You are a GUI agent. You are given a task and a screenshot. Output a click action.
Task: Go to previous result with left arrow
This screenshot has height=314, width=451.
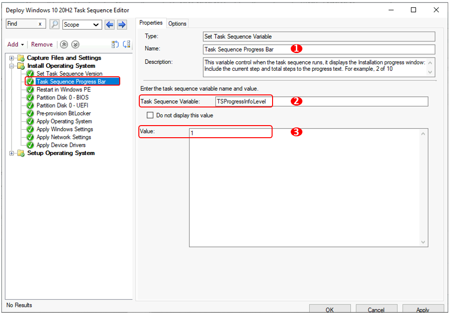pos(109,25)
